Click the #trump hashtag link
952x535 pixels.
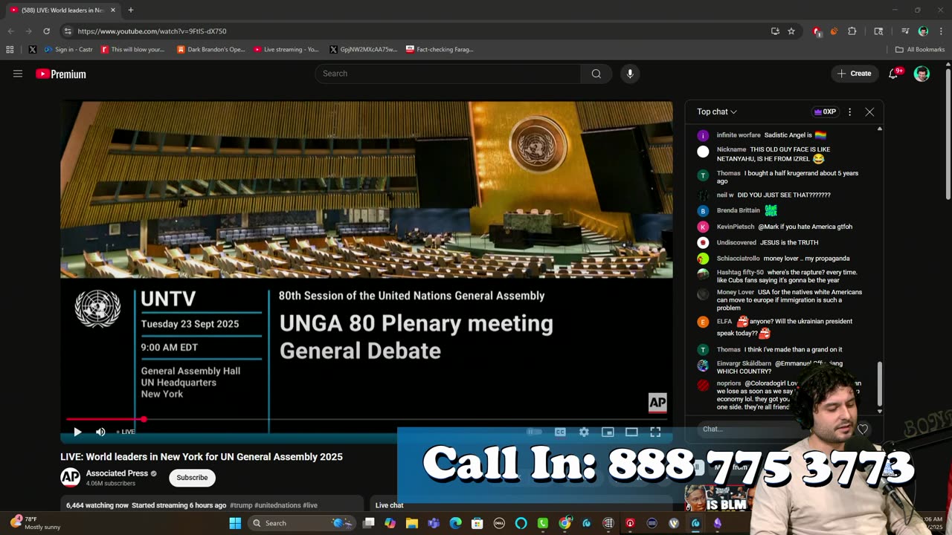(x=240, y=505)
